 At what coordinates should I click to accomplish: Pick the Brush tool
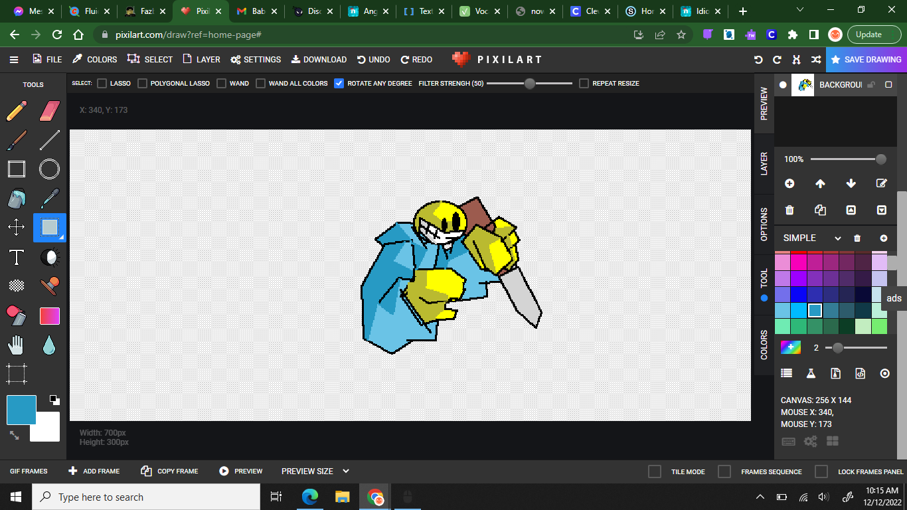click(x=17, y=140)
